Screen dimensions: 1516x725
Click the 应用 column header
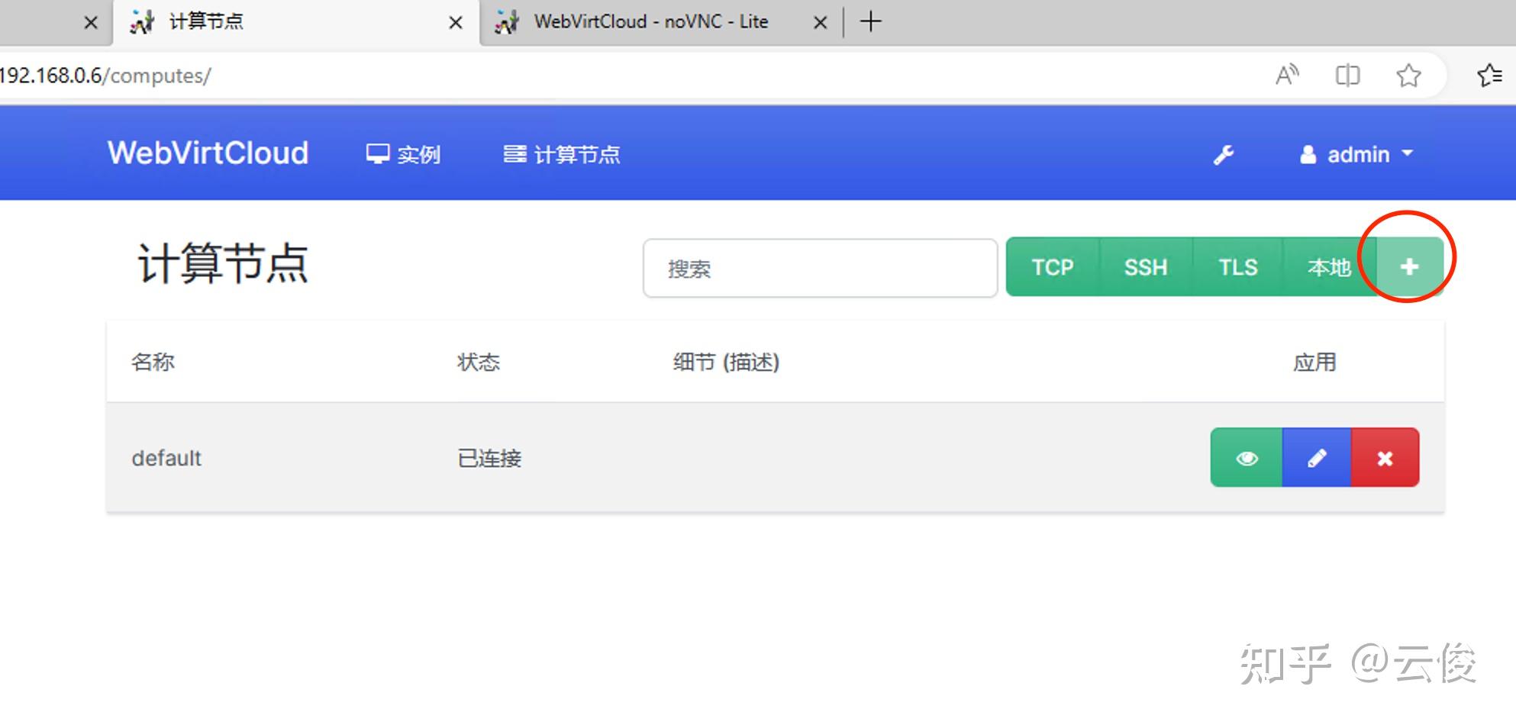1314,362
